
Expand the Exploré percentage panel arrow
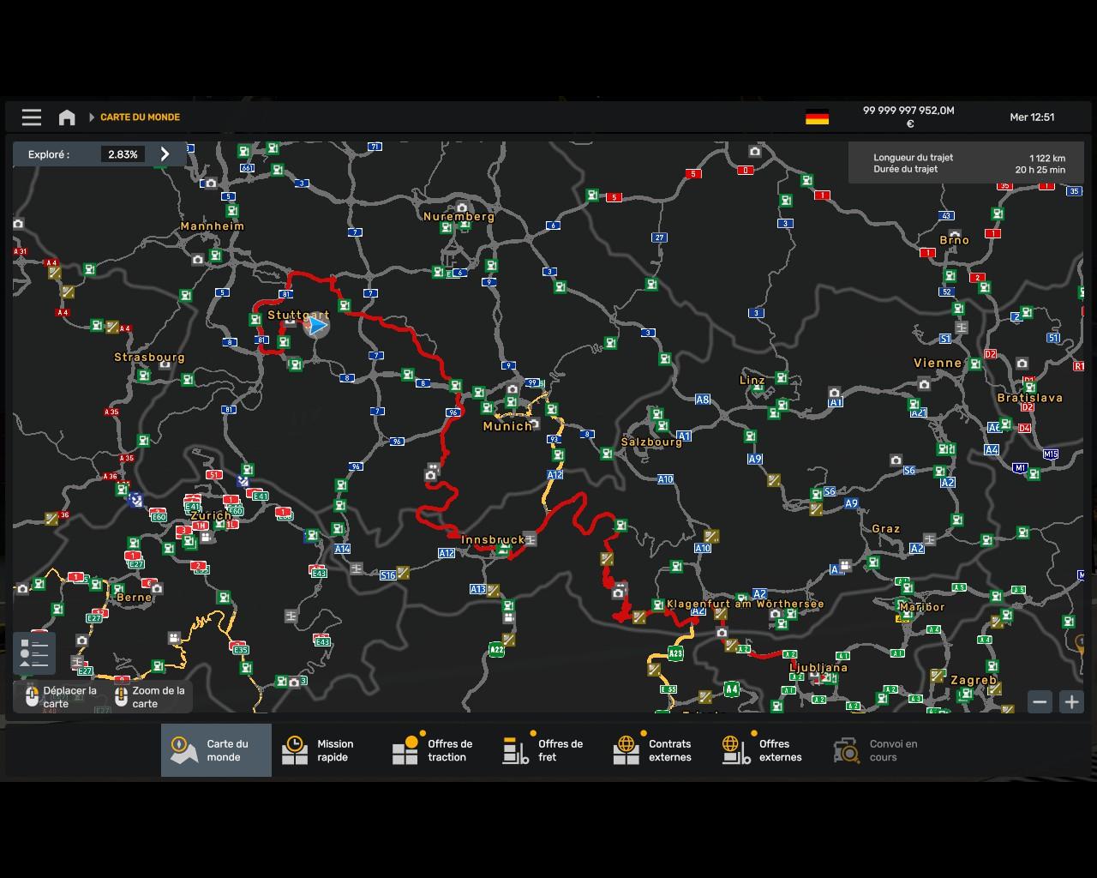(x=165, y=154)
